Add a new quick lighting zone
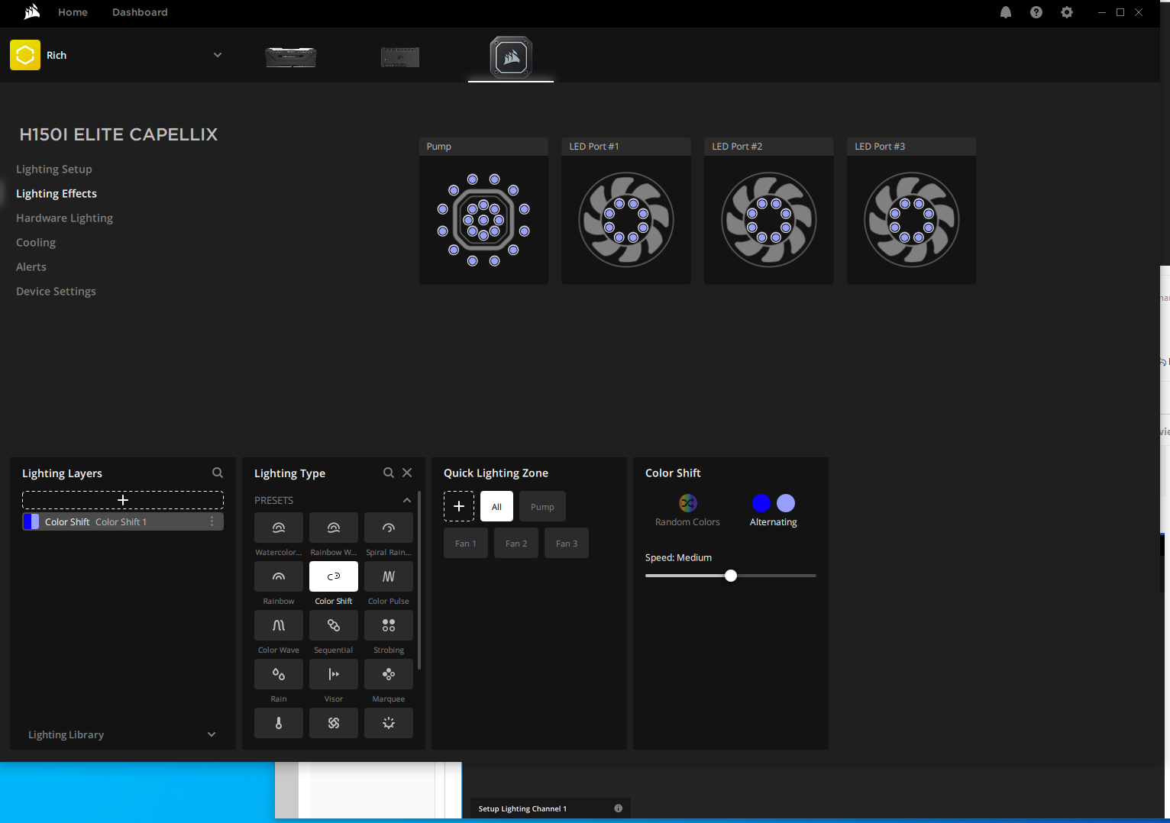This screenshot has height=823, width=1170. (x=459, y=506)
